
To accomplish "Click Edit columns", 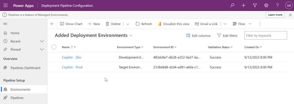I will point(198,35).
